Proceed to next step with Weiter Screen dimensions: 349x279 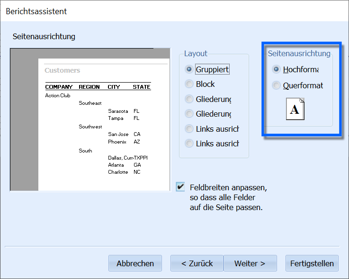(250, 263)
